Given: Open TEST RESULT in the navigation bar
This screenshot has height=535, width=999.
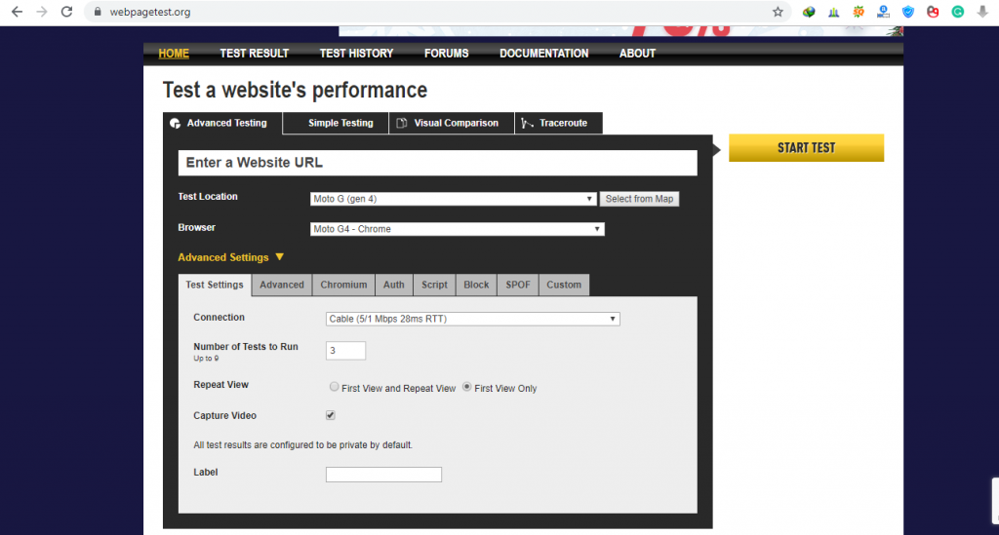Looking at the screenshot, I should [255, 54].
